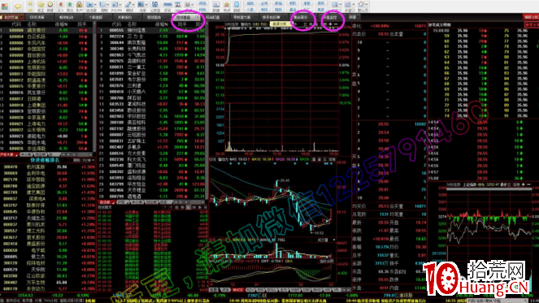Click the 买入 buy icon
Viewport: 539px width, 303px height.
60,6
